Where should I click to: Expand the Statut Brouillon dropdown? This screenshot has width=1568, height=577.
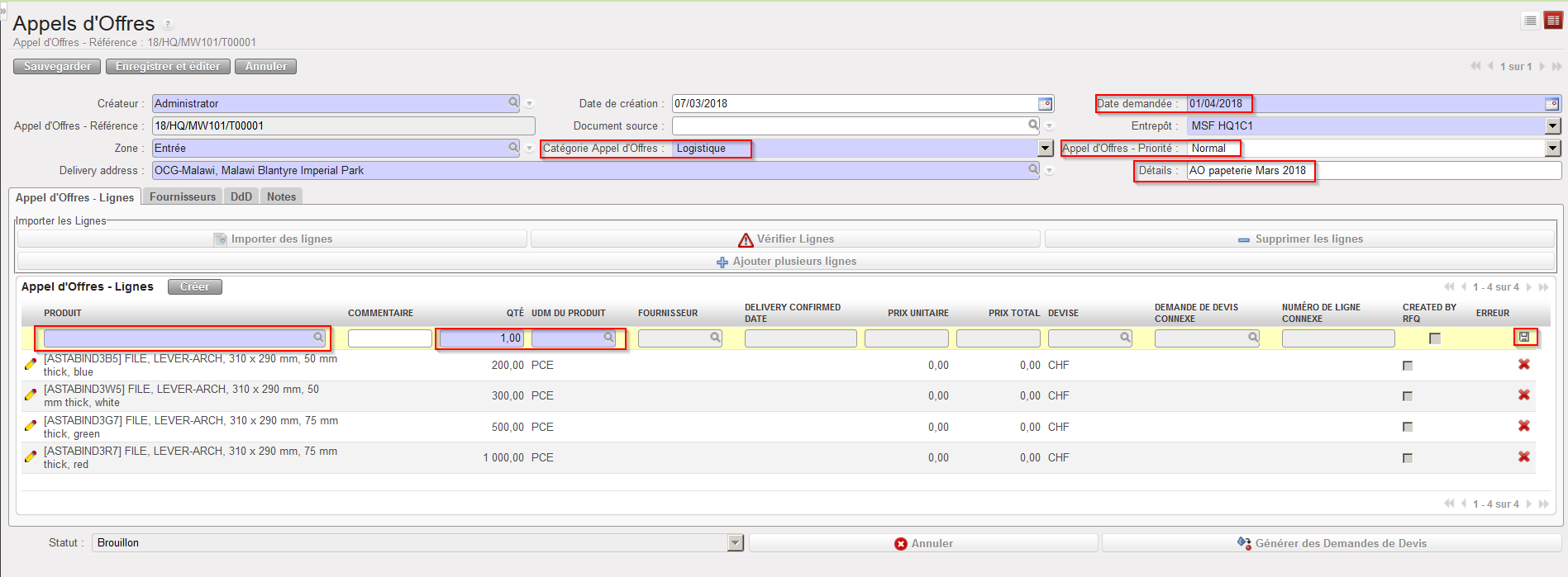coord(735,543)
